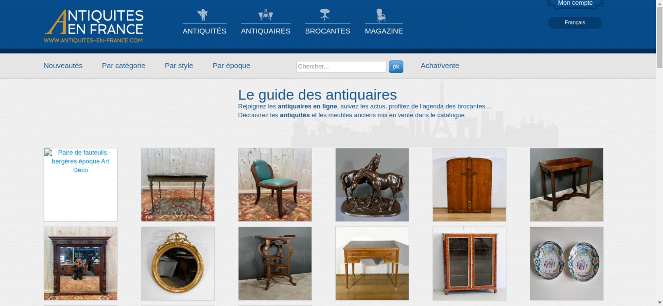Screen dimensions: 663x306
Task: Open the teal leather chair thumbnail
Action: coord(275,185)
